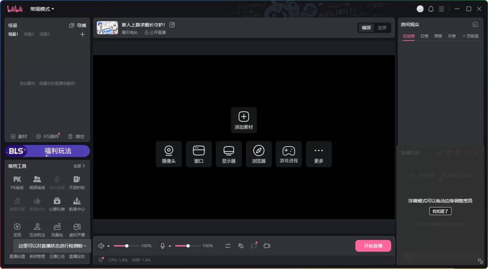Screen dimensions: 488x269
Task: Expand speaker device arrow
Action: 109,246
